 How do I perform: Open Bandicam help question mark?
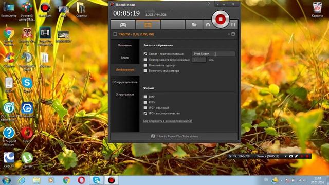coord(209,4)
